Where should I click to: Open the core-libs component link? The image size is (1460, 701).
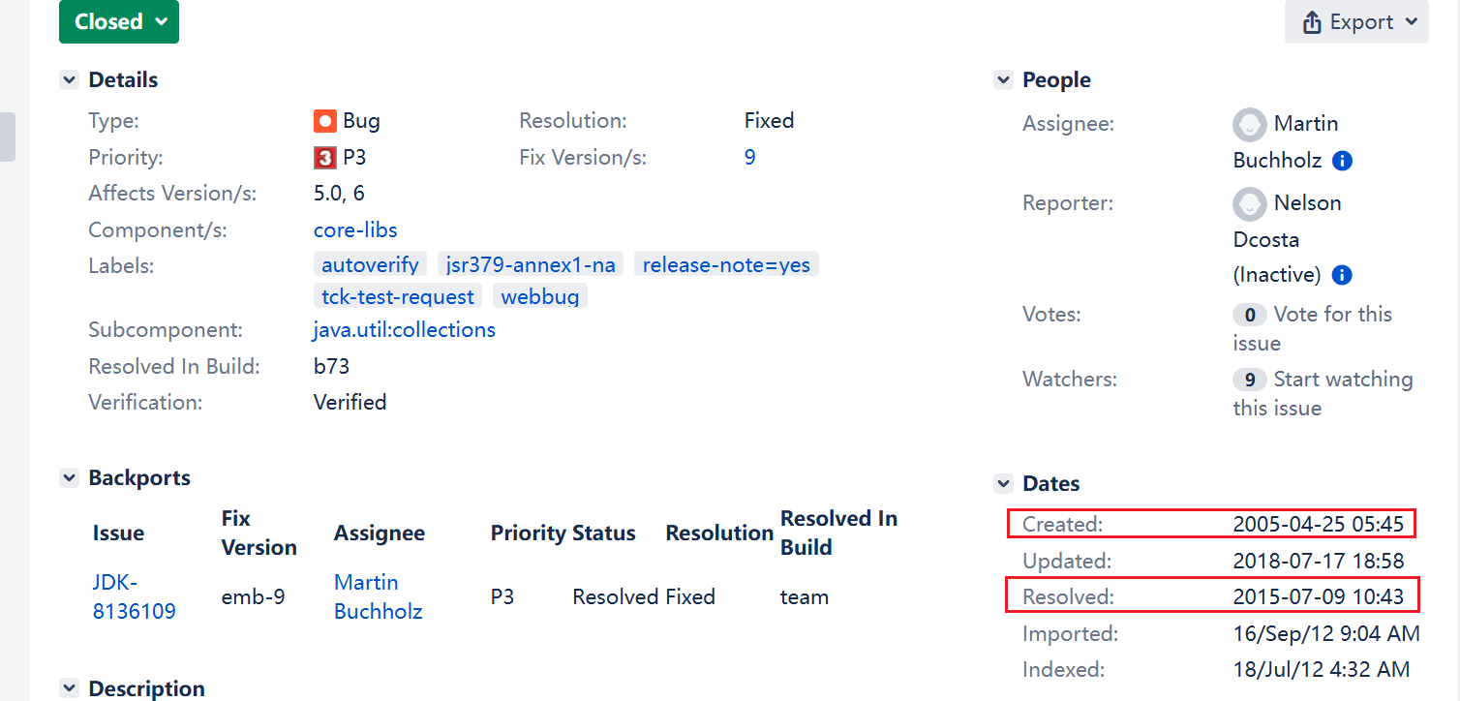click(x=355, y=230)
